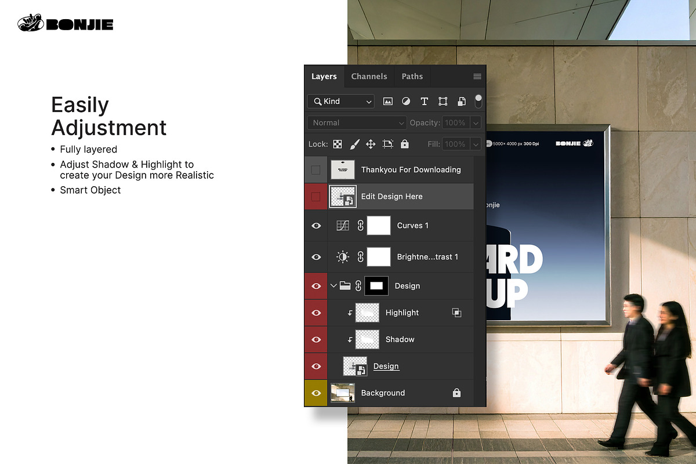Hide the underlined Design smart object layer
The width and height of the screenshot is (696, 464).
point(316,366)
